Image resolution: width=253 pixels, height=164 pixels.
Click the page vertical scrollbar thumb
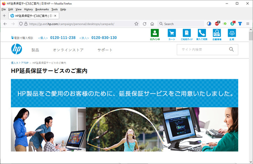(251, 36)
